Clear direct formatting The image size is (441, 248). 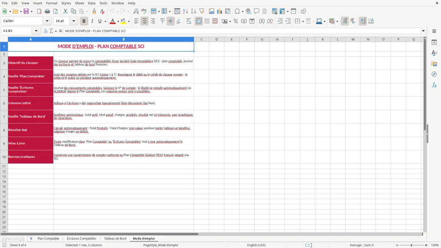click(102, 11)
